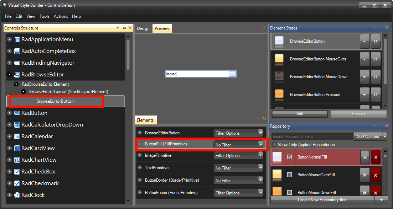This screenshot has height=209, width=393.
Task: Open the Actions menu
Action: (x=61, y=16)
